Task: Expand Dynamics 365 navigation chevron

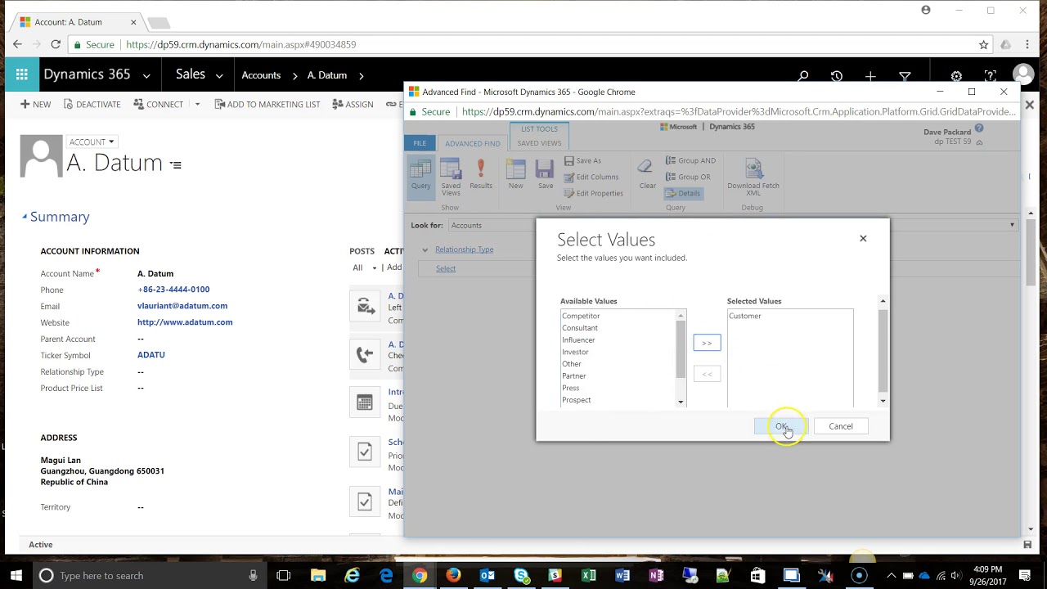Action: pos(146,75)
